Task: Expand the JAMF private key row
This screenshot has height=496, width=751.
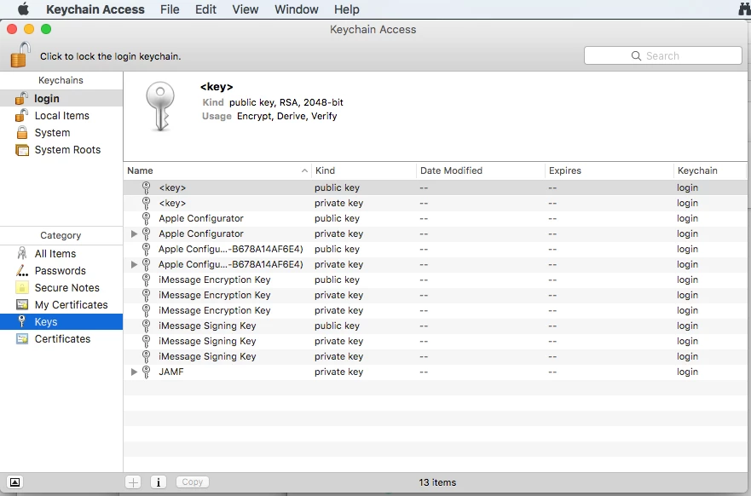Action: pyautogui.click(x=134, y=372)
